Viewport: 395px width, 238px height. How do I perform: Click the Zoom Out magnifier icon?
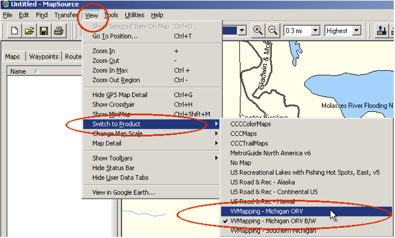click(x=273, y=30)
